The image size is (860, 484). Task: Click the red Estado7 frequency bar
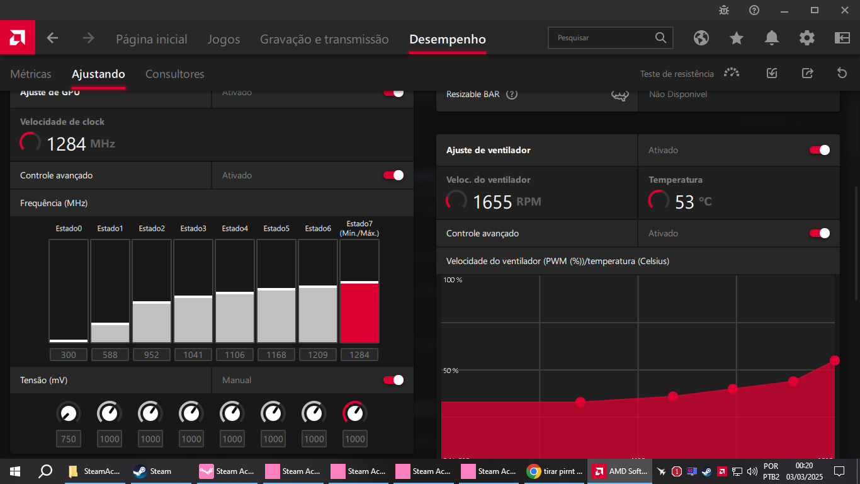coord(359,291)
